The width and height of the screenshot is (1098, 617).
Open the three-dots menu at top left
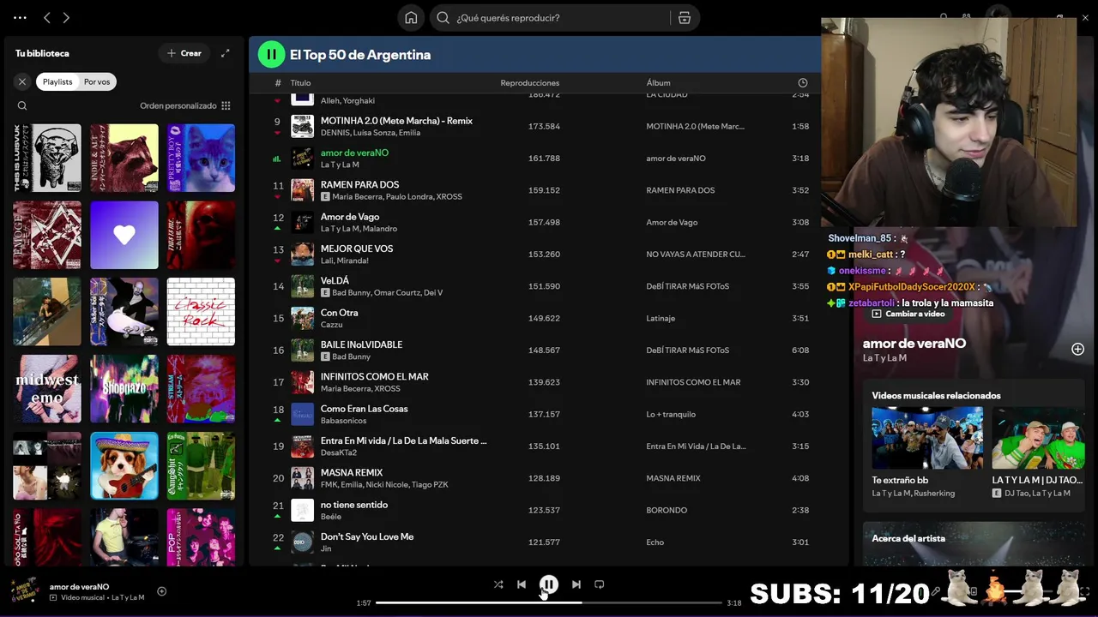tap(21, 17)
